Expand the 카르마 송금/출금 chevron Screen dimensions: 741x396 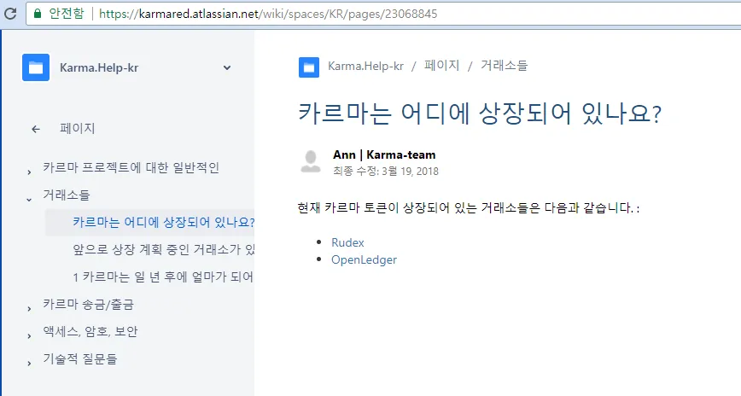(x=29, y=309)
